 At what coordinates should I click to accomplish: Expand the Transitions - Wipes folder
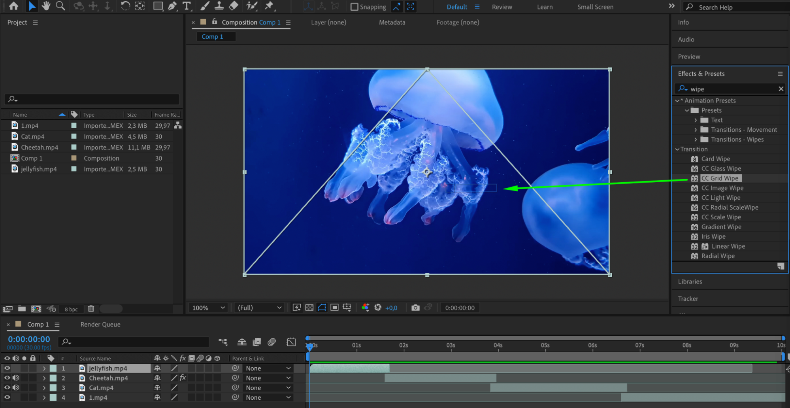tap(696, 140)
